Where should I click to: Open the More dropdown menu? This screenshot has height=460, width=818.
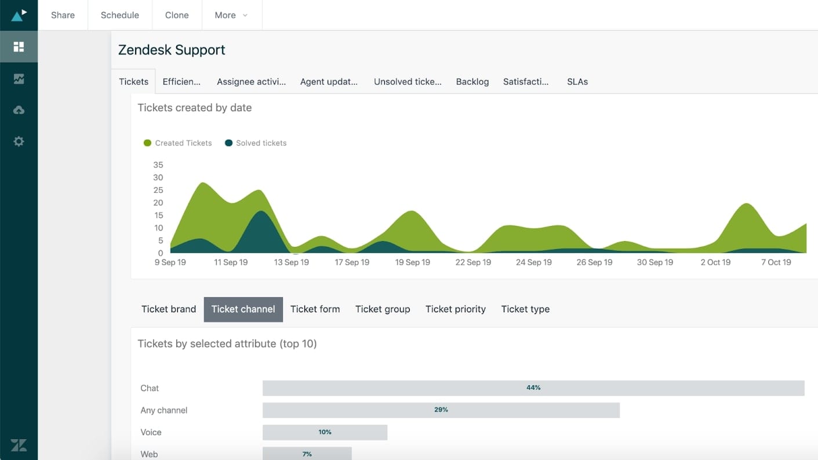(x=231, y=15)
